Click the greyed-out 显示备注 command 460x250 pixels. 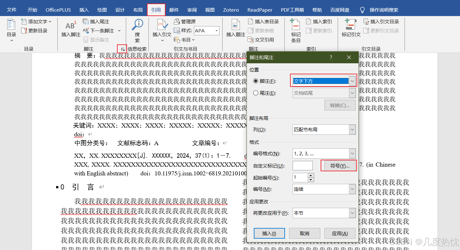click(96, 40)
